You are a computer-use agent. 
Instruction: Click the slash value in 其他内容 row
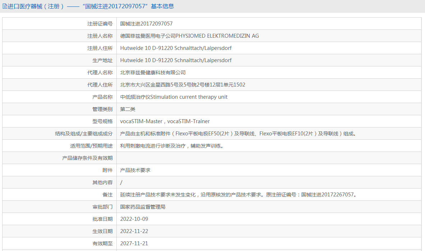pos(121,182)
